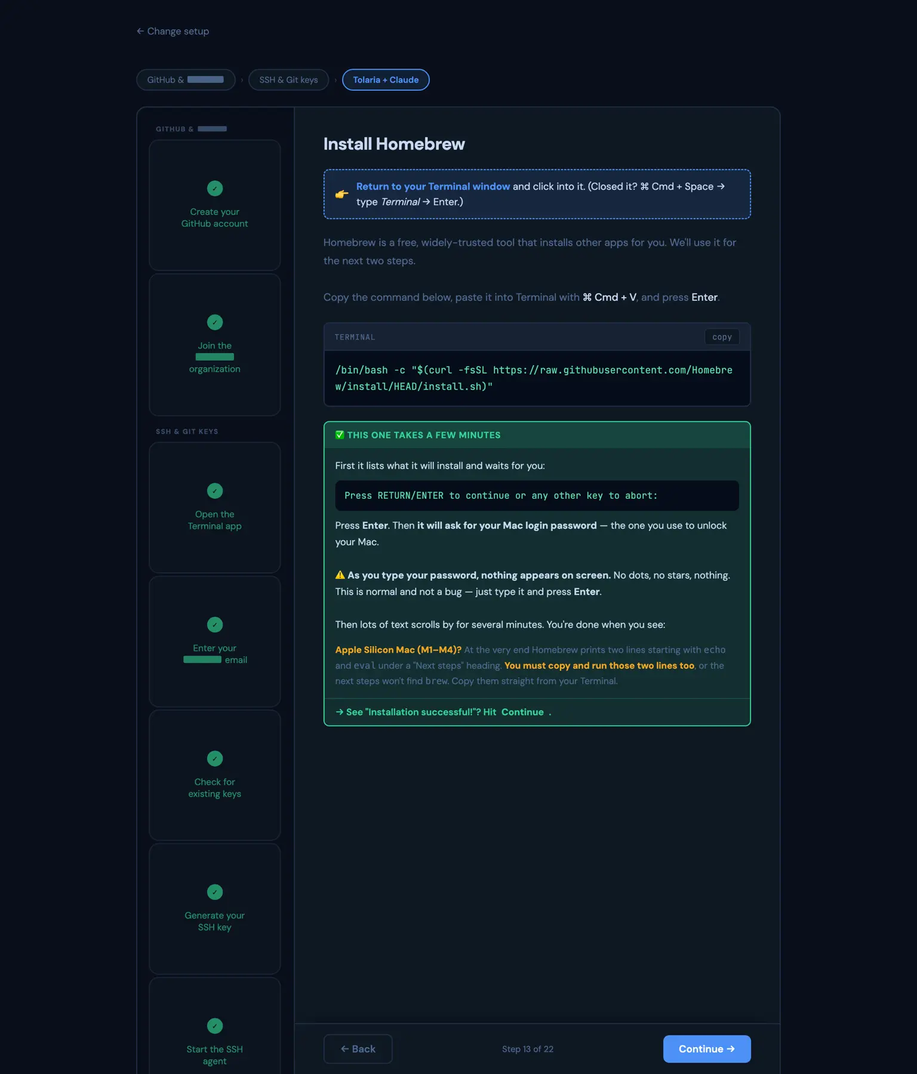Viewport: 917px width, 1074px height.
Task: Click the See "Installation successful!"? Hit Continue line
Action: click(443, 712)
